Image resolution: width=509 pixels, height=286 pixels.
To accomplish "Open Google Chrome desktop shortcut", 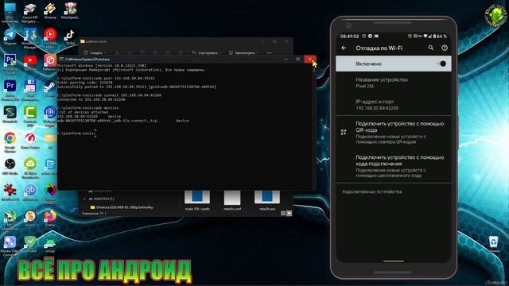I will coord(10,141).
